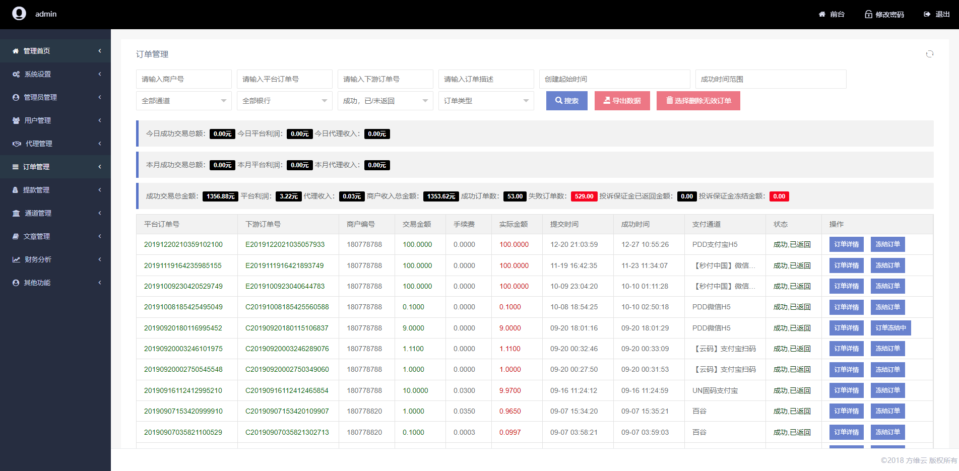This screenshot has height=471, width=959.
Task: Click the lock icon for 修改密码
Action: coord(868,14)
